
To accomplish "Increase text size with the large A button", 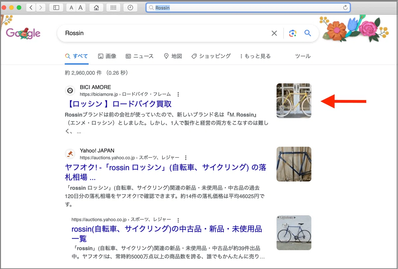I will (80, 8).
